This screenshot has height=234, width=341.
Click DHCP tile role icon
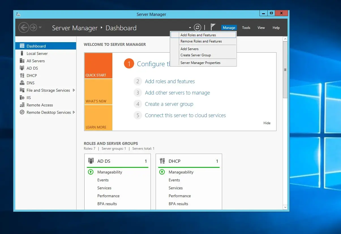tap(162, 161)
